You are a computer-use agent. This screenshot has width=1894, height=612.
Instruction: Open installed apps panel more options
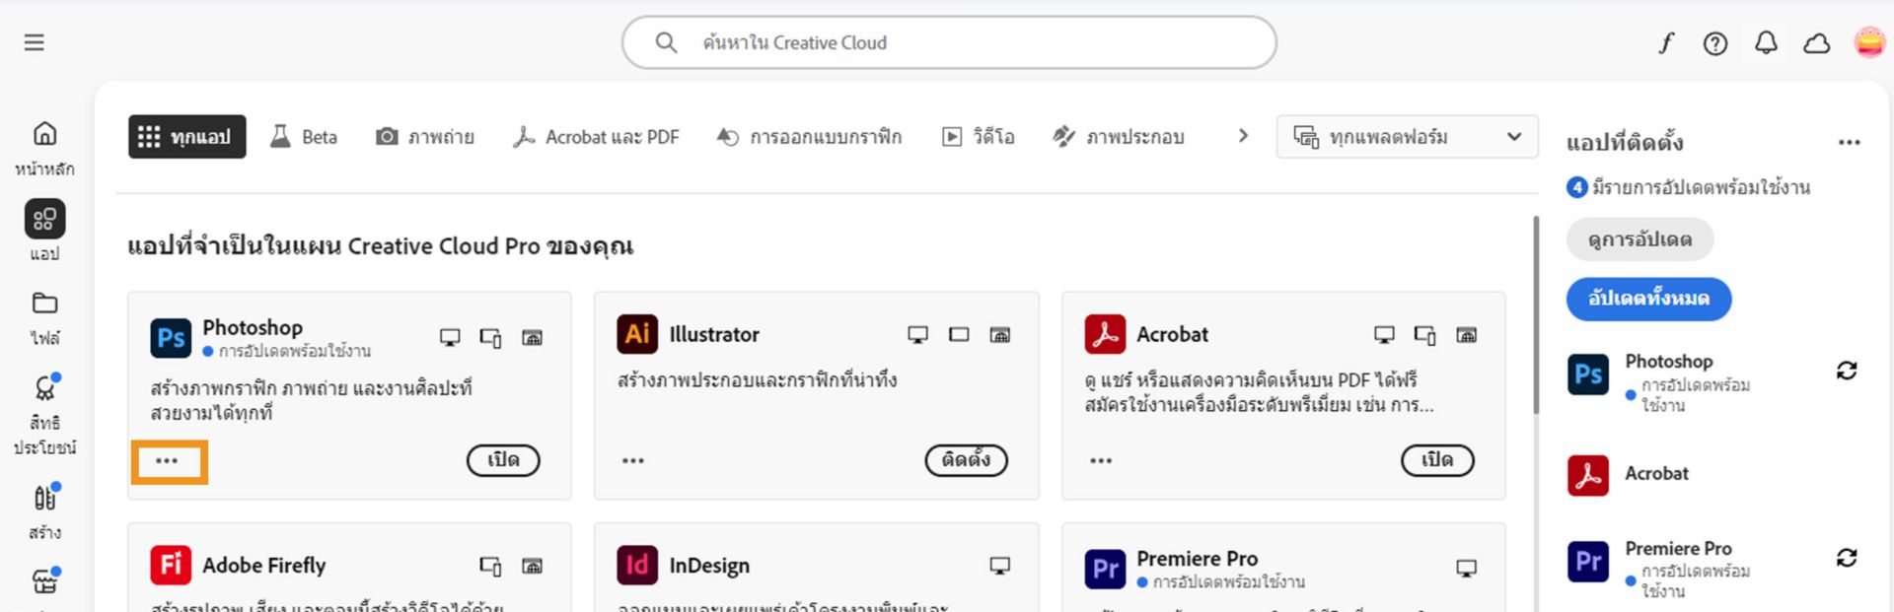1850,143
